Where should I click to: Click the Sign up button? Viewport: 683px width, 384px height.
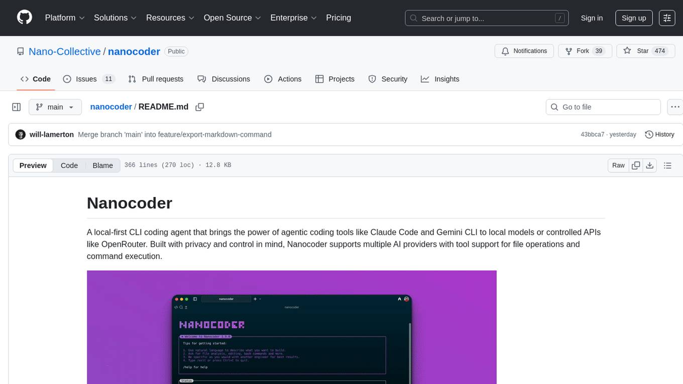point(634,18)
